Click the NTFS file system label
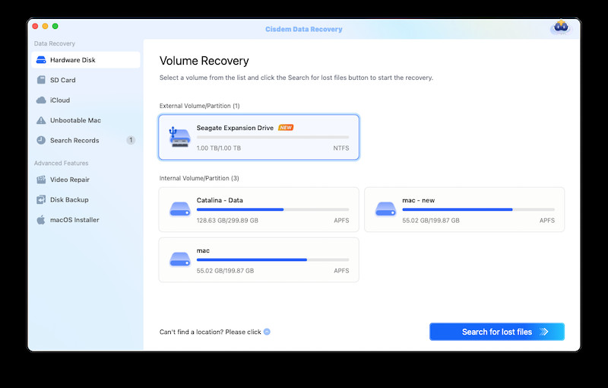This screenshot has height=388, width=608. coord(340,148)
